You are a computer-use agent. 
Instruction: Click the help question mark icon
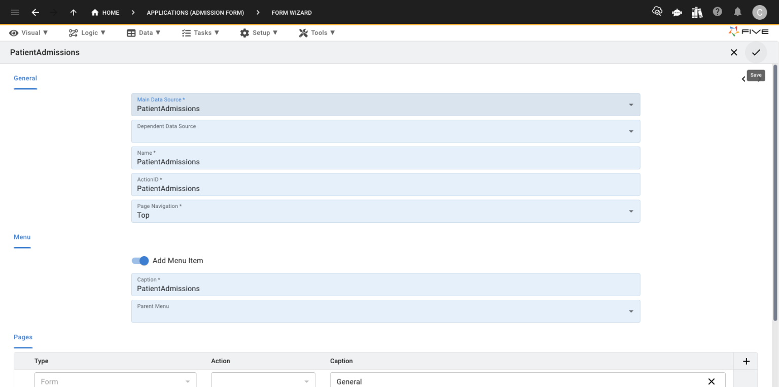click(717, 12)
